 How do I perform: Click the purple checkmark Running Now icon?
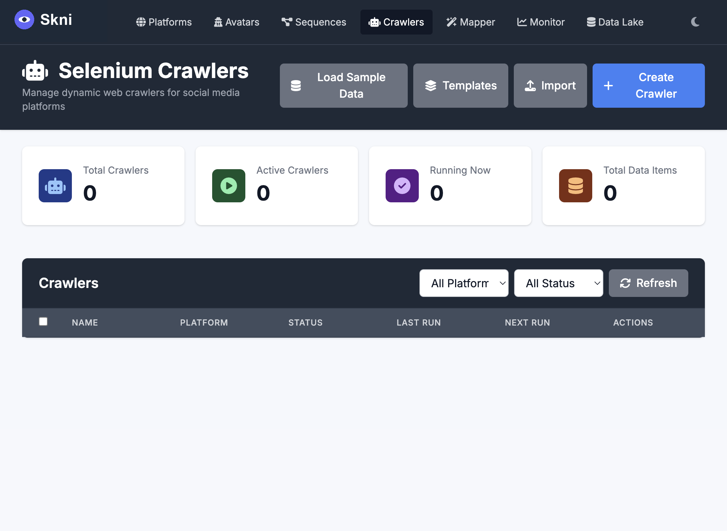point(402,186)
